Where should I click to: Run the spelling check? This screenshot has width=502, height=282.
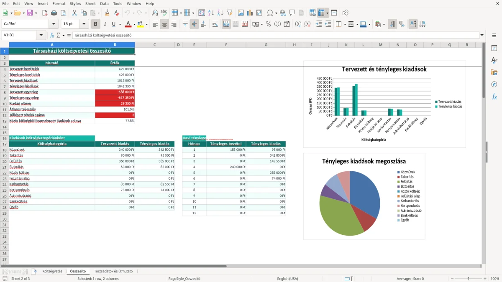pyautogui.click(x=164, y=13)
